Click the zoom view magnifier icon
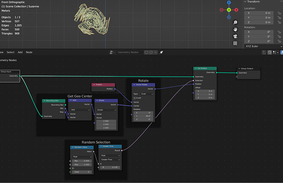 [235, 22]
